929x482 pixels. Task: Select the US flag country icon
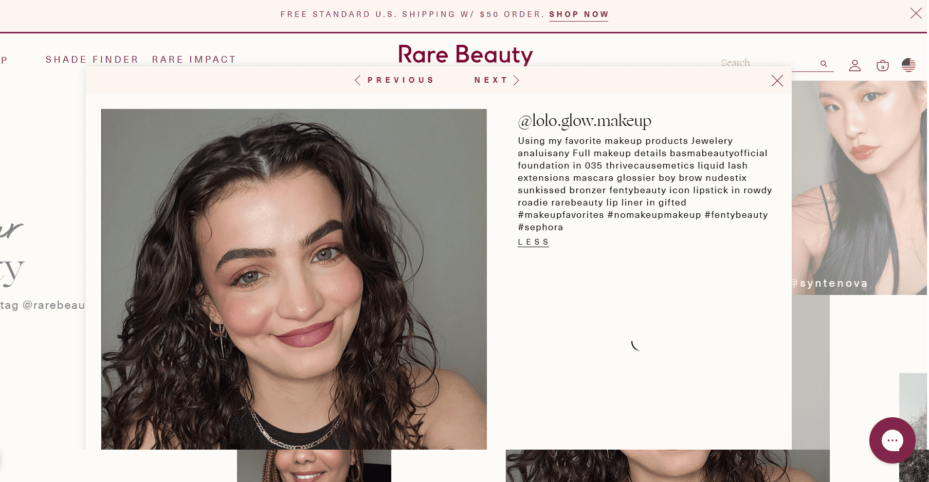(908, 65)
